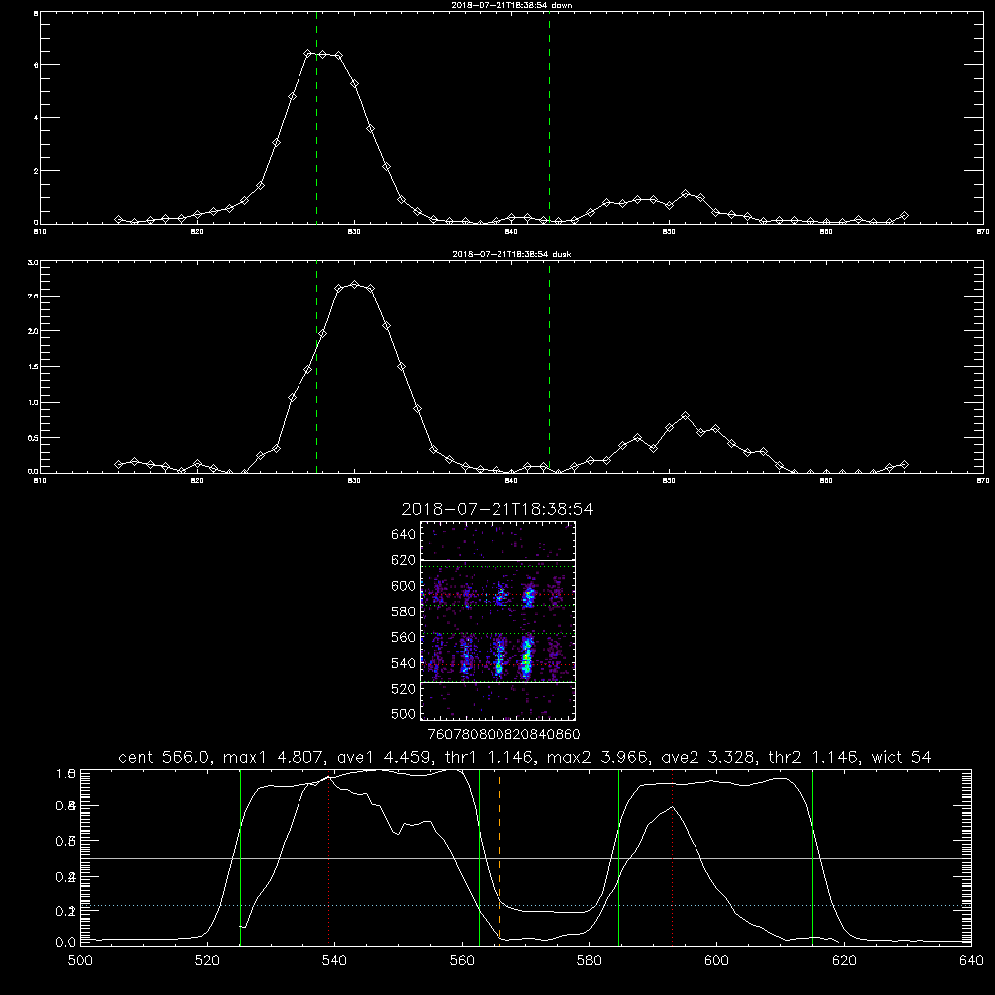Click the dusk plot y-axis label 3.0
This screenshot has height=995, width=995.
pyautogui.click(x=34, y=262)
